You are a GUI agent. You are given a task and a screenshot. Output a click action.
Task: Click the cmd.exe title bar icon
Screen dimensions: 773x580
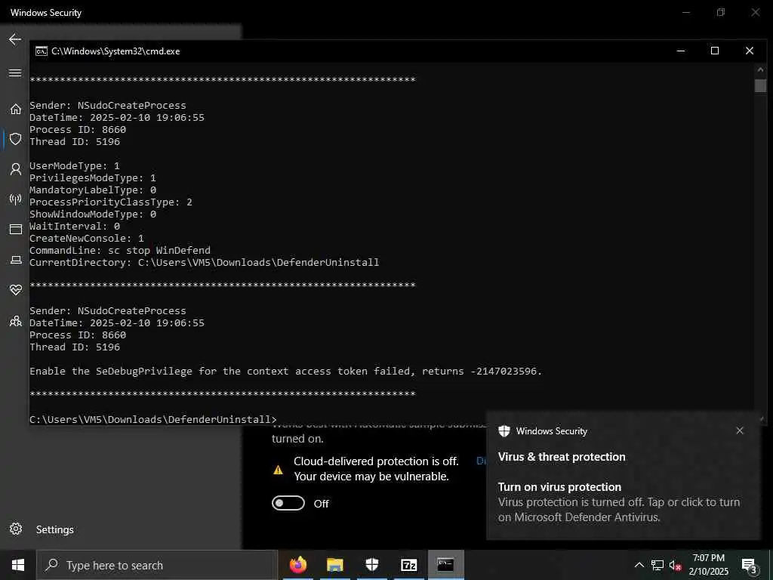(42, 51)
